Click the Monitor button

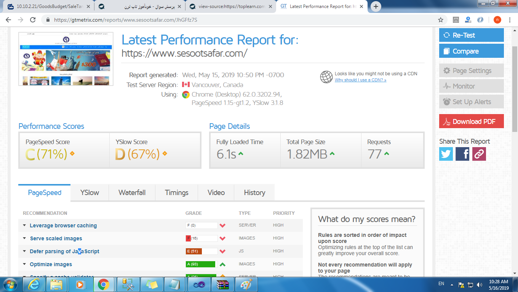(471, 86)
